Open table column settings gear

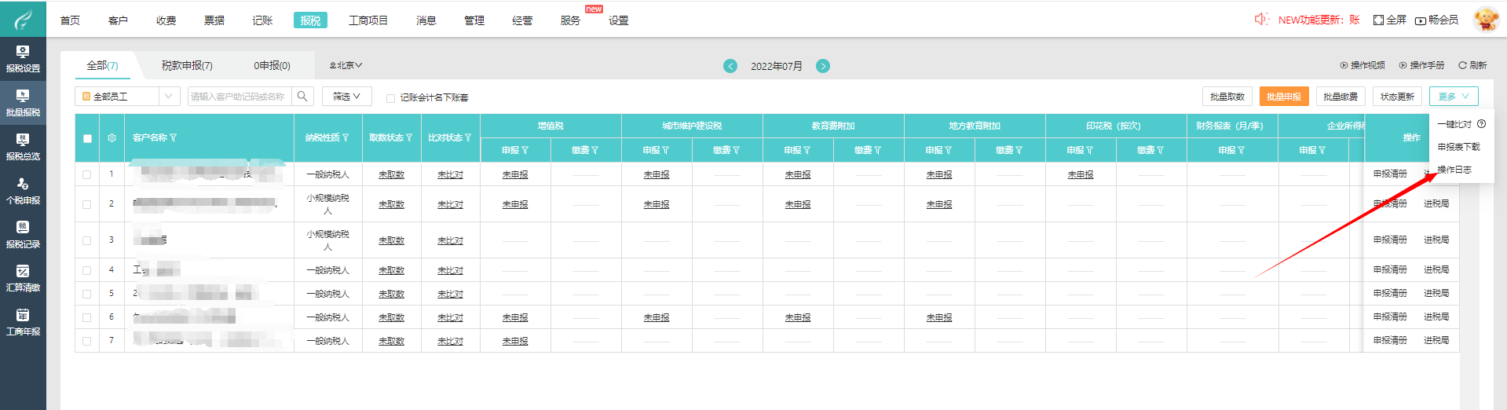point(112,137)
